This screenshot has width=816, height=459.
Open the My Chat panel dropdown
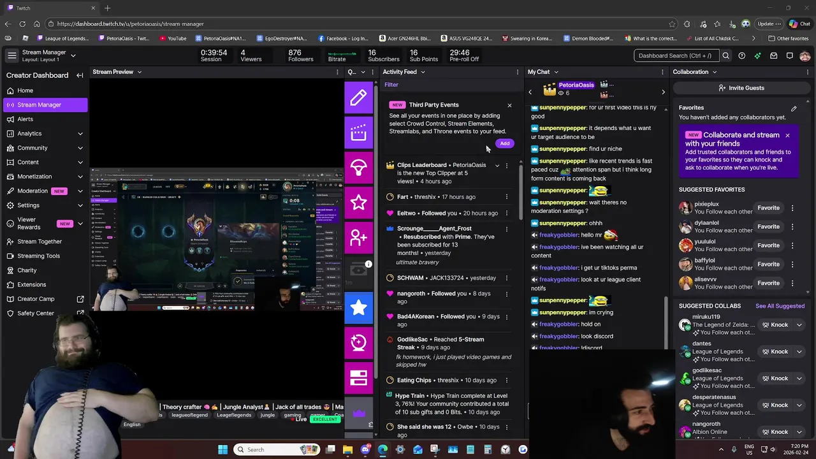click(x=556, y=72)
